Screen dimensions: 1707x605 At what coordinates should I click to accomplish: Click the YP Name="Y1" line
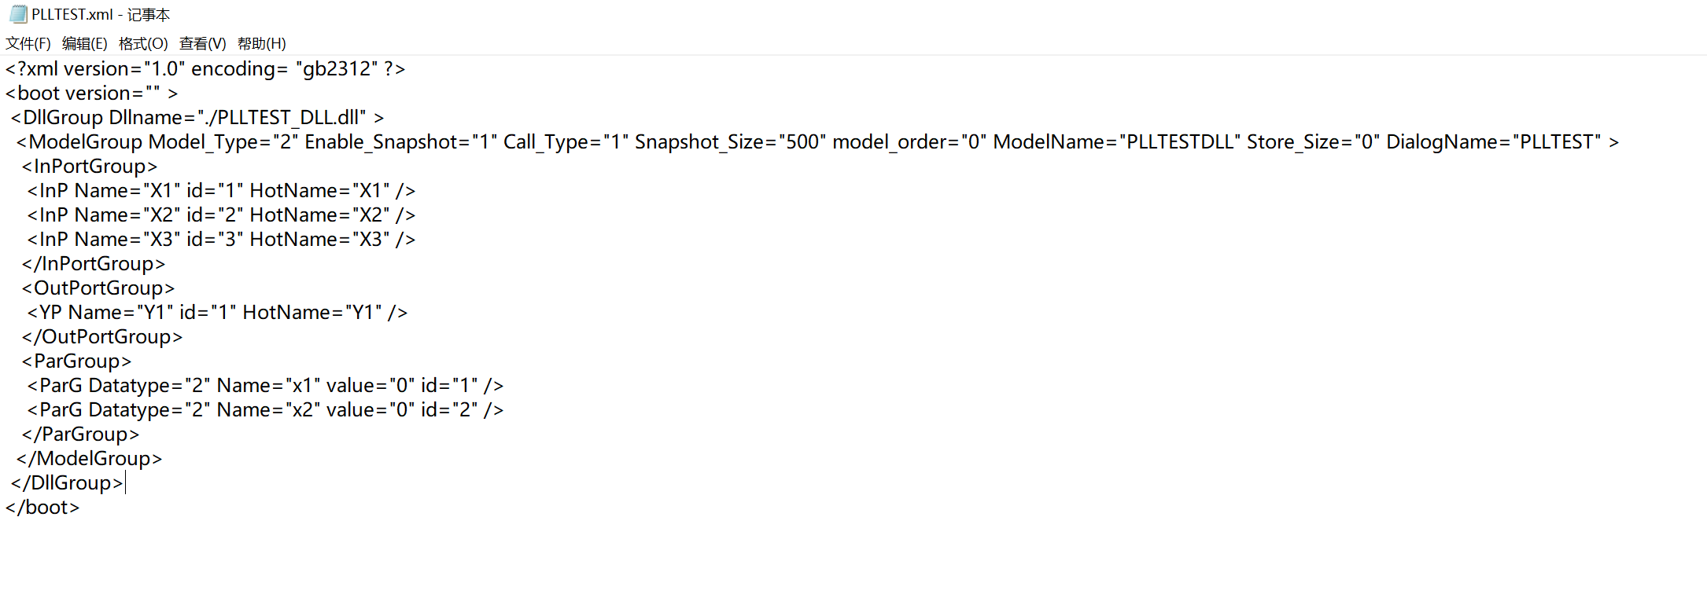pos(217,313)
